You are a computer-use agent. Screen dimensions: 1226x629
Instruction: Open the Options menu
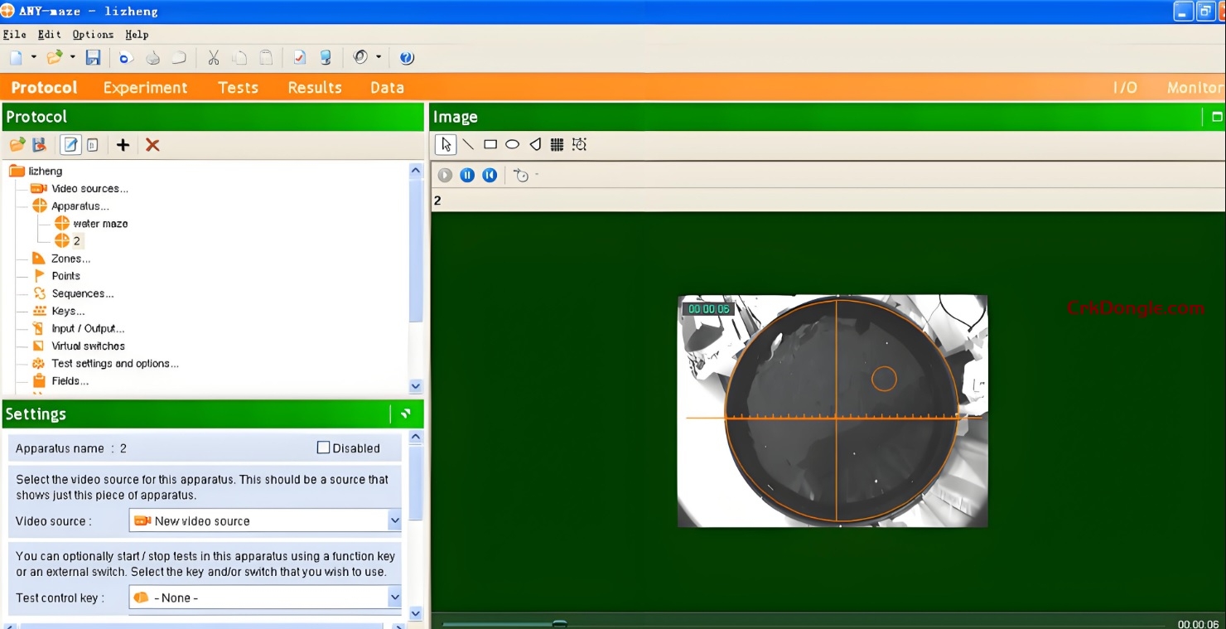pyautogui.click(x=92, y=35)
